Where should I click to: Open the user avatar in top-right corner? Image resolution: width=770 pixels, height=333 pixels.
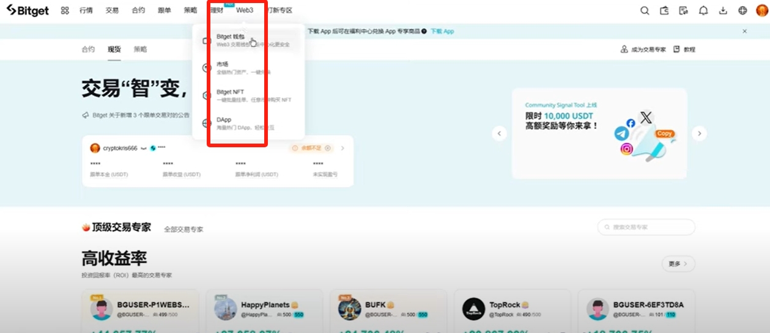pos(761,10)
